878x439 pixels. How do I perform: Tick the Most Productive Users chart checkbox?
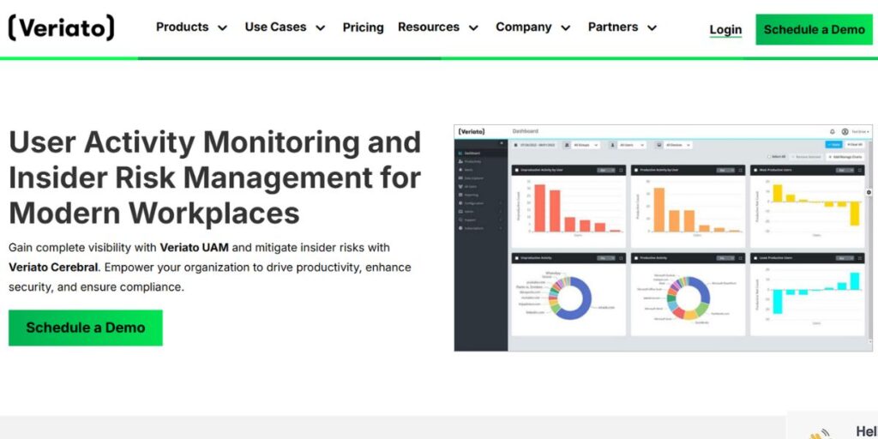coord(755,170)
